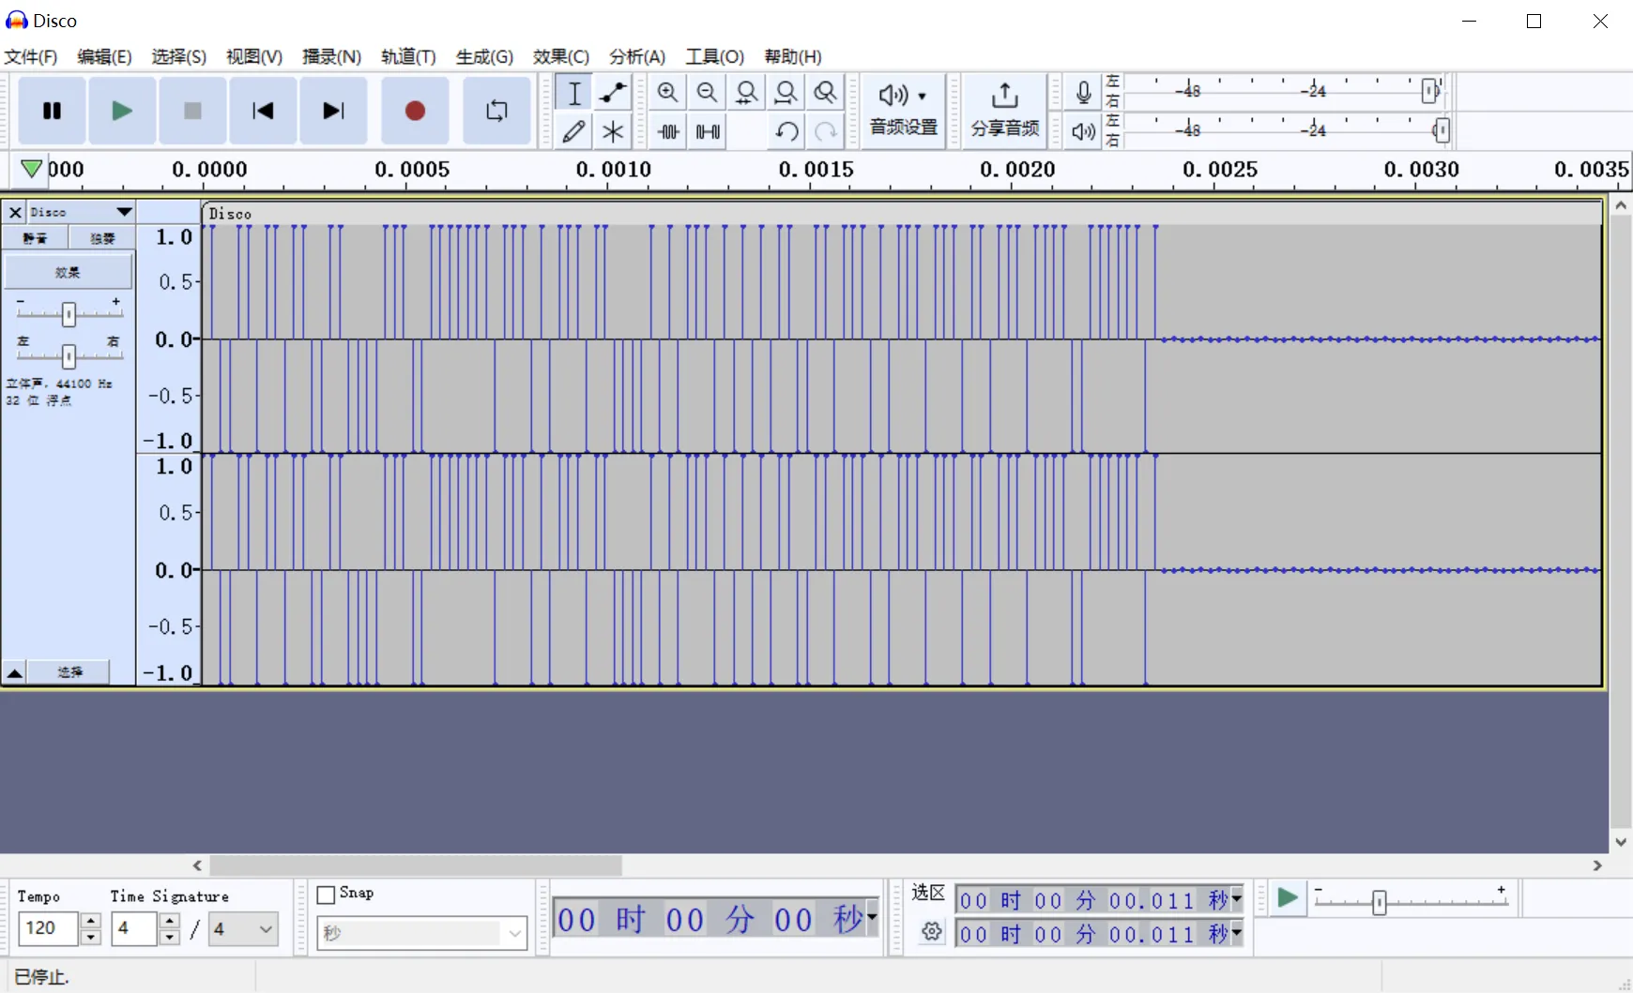Click the Trim audio outside selection icon
Image resolution: width=1633 pixels, height=993 pixels.
coord(668,131)
